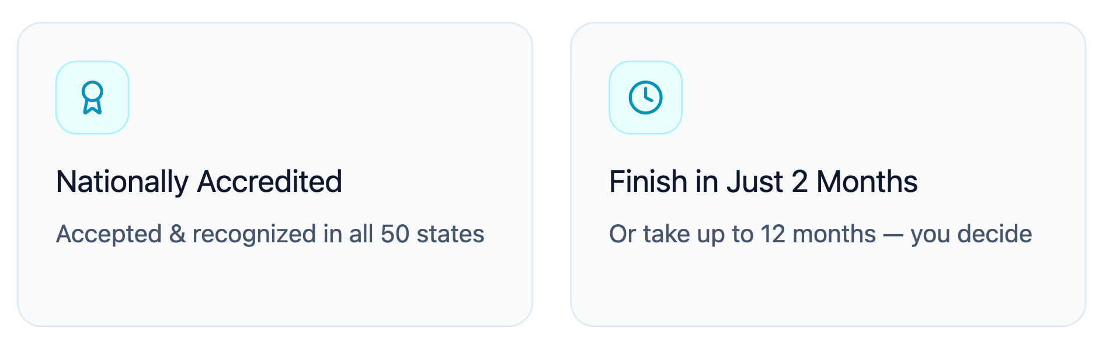Click the clock icon
Screen dimensions: 1099x348
(x=645, y=98)
